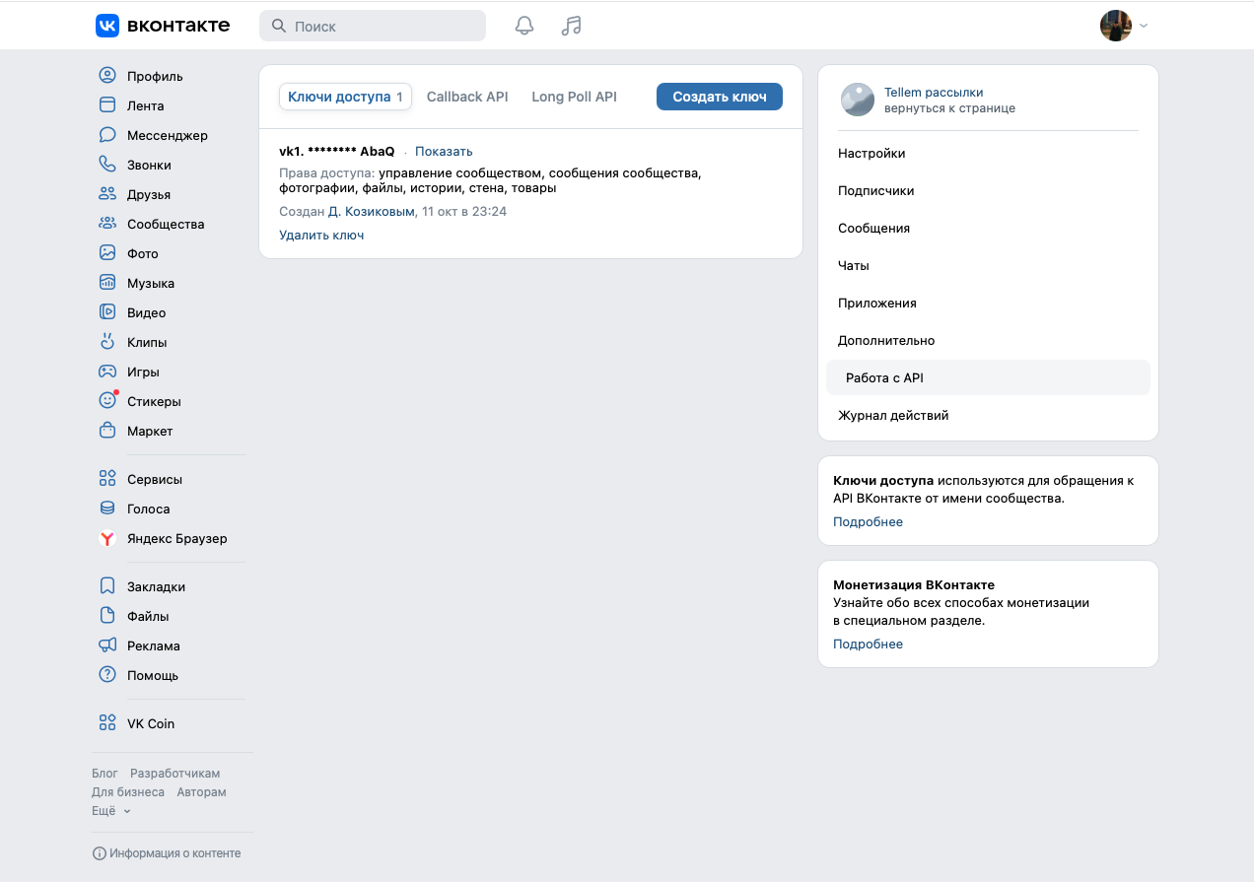Click the Помощь question mark icon

pyautogui.click(x=107, y=675)
